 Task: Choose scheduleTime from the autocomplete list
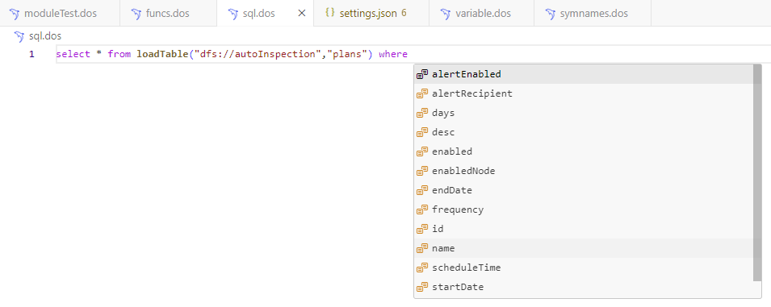(584, 268)
